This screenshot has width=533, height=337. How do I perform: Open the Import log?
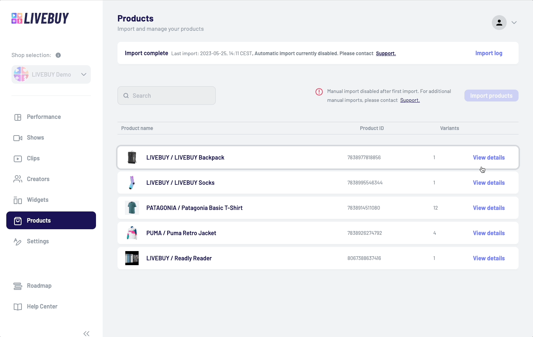pos(489,53)
